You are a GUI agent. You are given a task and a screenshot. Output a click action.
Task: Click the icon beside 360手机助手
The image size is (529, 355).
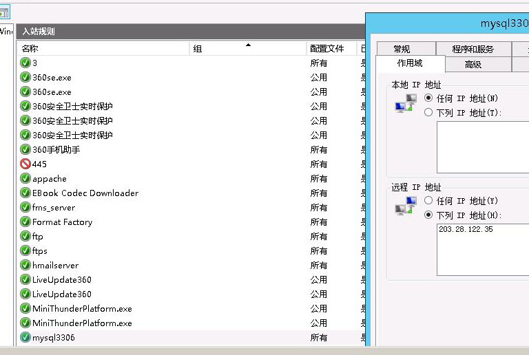click(25, 149)
